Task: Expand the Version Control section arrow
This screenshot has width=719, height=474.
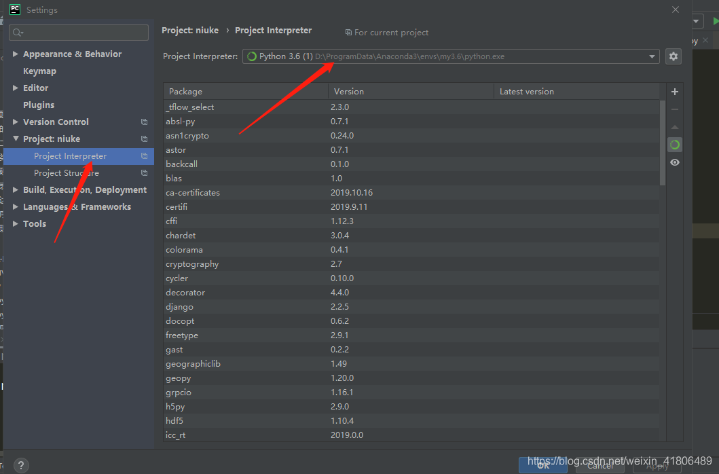Action: click(15, 122)
